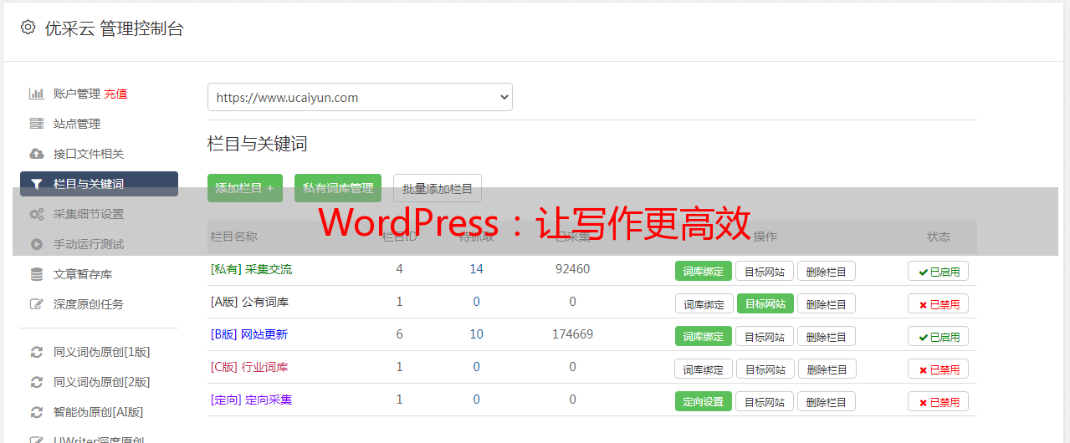Click the 174669 collected count

[572, 334]
